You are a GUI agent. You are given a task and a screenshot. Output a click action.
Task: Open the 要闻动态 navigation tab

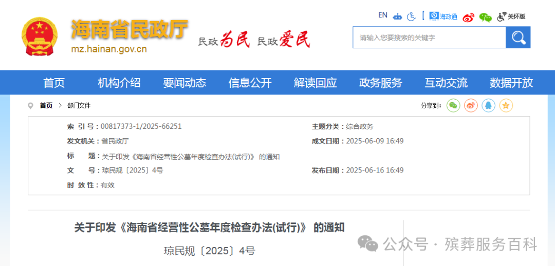184,83
